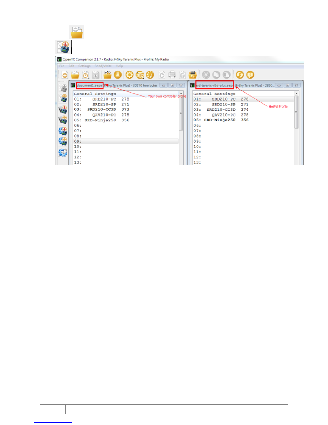Image resolution: width=328 pixels, height=425 pixels.
Task: Minimize the srd-taranis-x9d-plus.eepe child window
Action: click(x=279, y=85)
